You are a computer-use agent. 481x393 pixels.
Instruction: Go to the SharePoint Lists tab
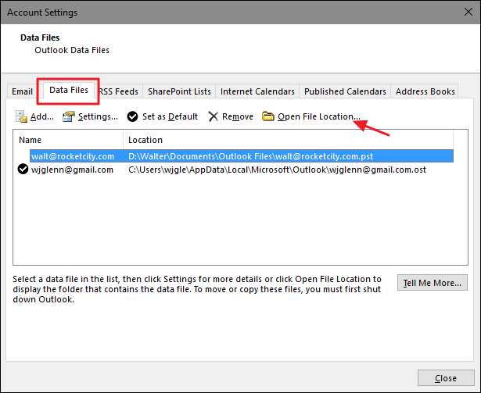180,91
